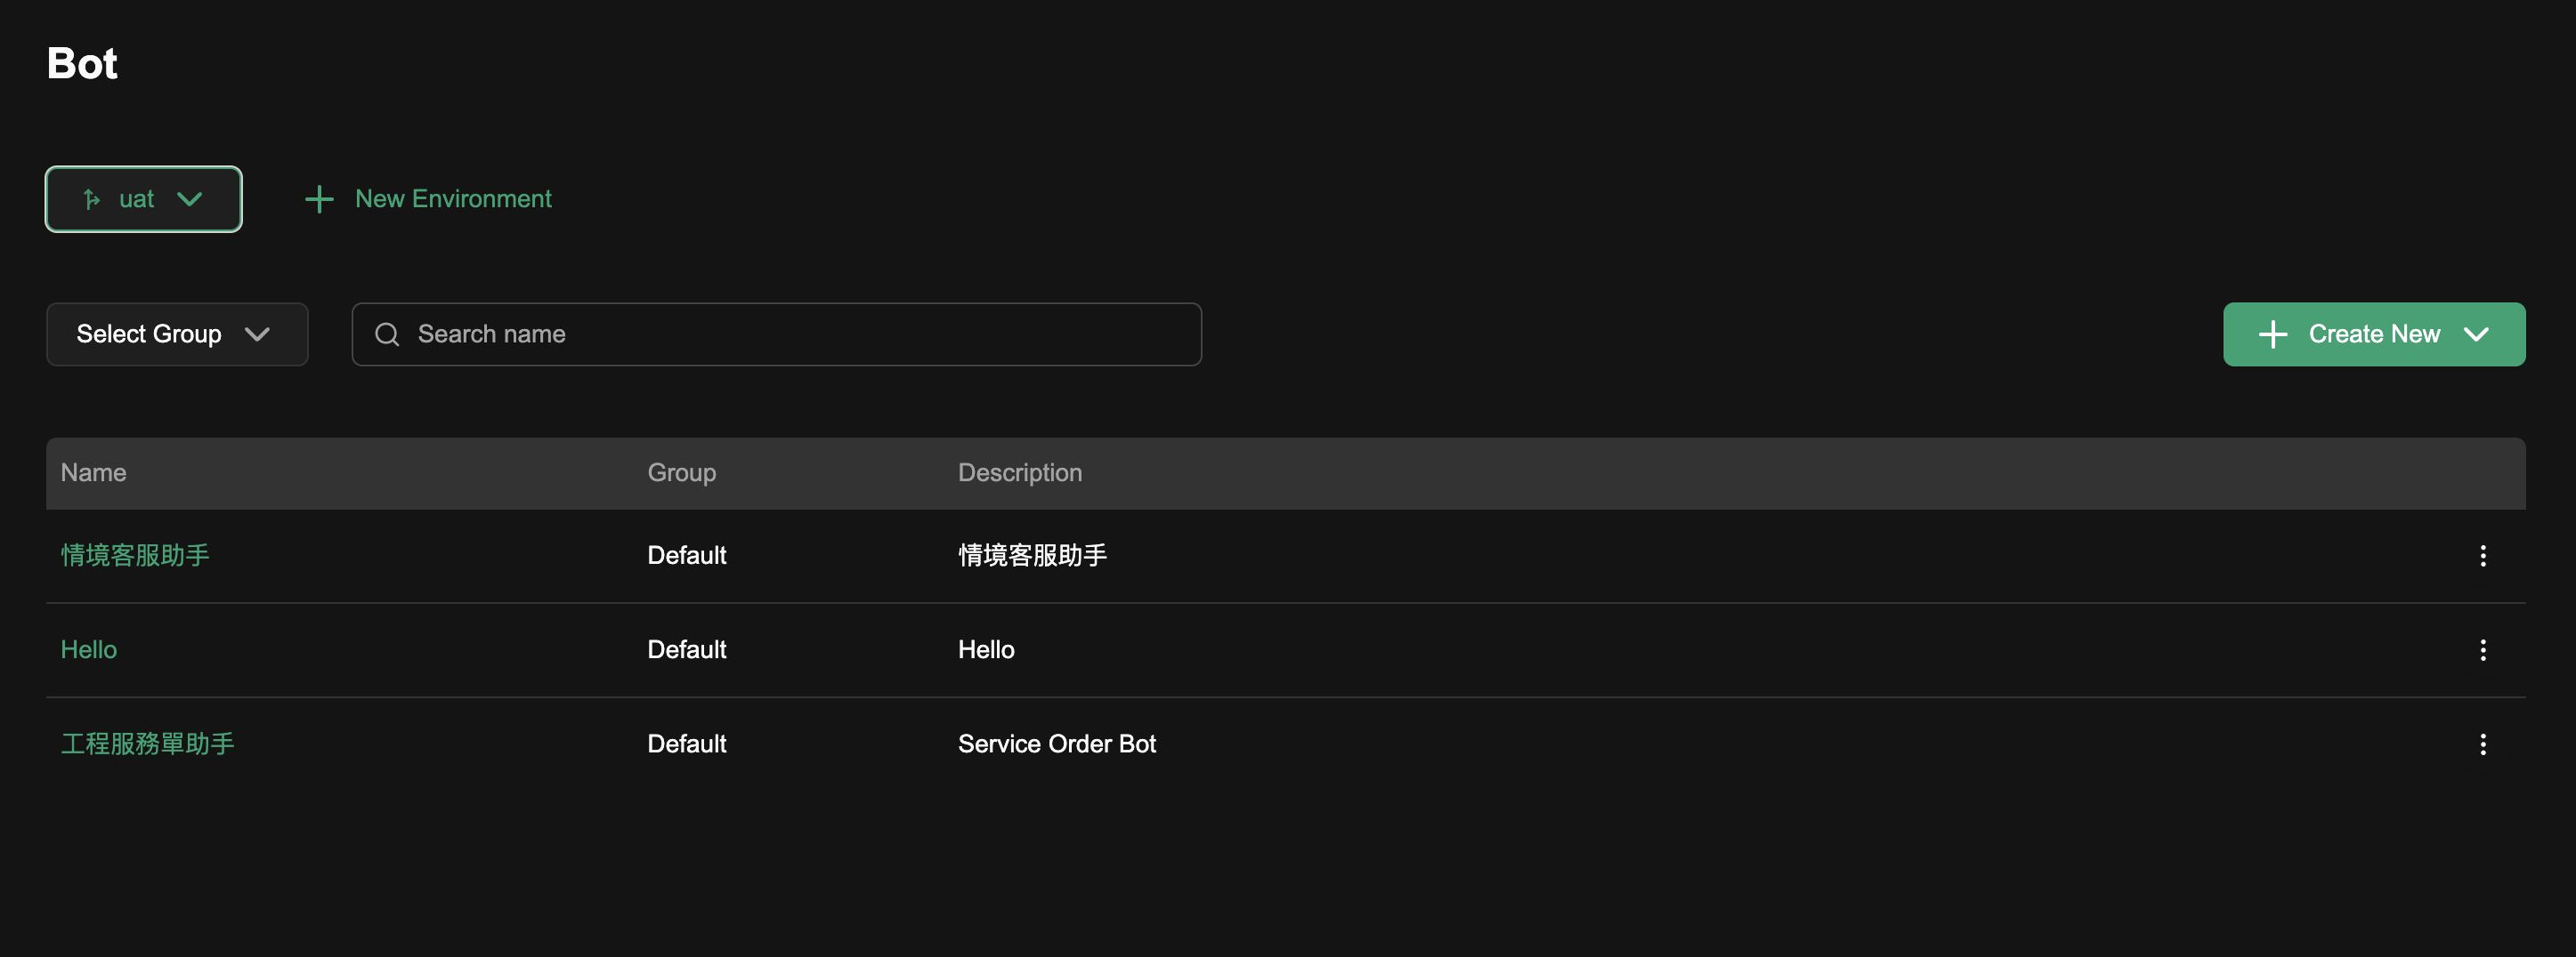Image resolution: width=2576 pixels, height=957 pixels.
Task: Open the Select Group dropdown
Action: pos(177,334)
